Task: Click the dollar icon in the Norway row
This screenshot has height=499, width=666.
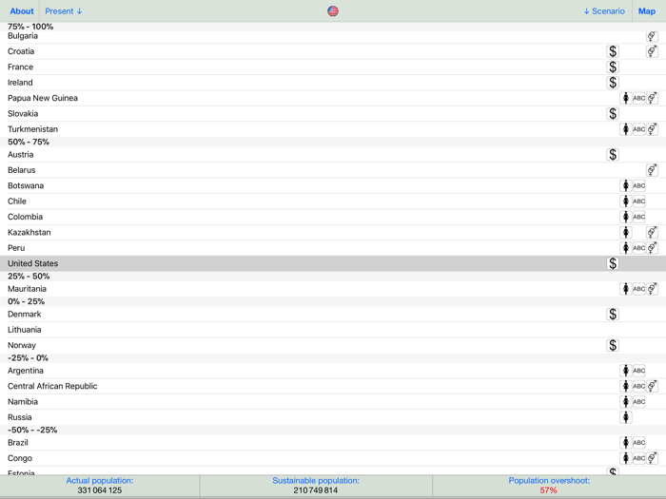Action: (613, 346)
